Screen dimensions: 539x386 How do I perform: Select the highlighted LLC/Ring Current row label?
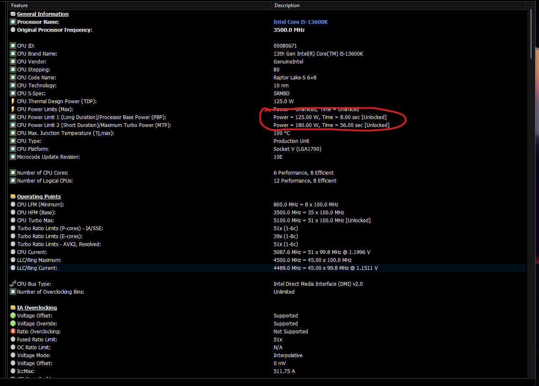(37, 268)
